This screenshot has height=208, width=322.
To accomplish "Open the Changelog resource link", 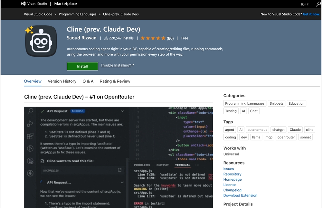I will click(232, 190).
